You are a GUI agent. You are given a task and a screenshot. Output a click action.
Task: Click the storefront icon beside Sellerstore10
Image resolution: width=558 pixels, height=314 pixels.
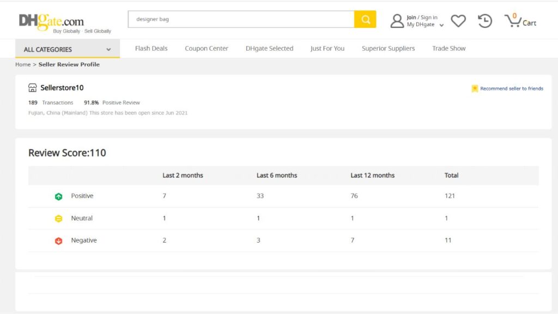tap(33, 88)
